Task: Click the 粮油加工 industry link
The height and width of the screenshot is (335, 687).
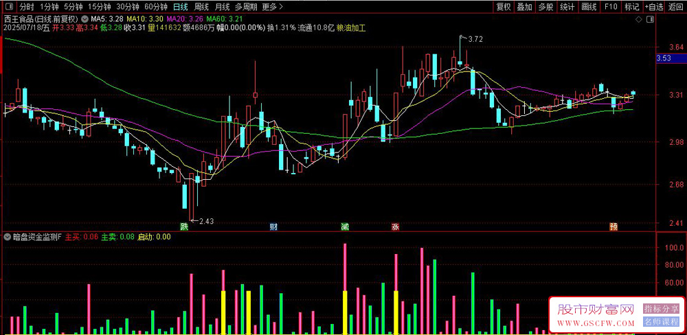Action: [351, 27]
